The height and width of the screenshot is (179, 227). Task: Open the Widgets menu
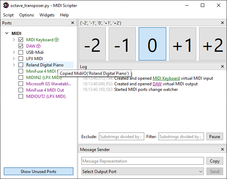[47, 15]
